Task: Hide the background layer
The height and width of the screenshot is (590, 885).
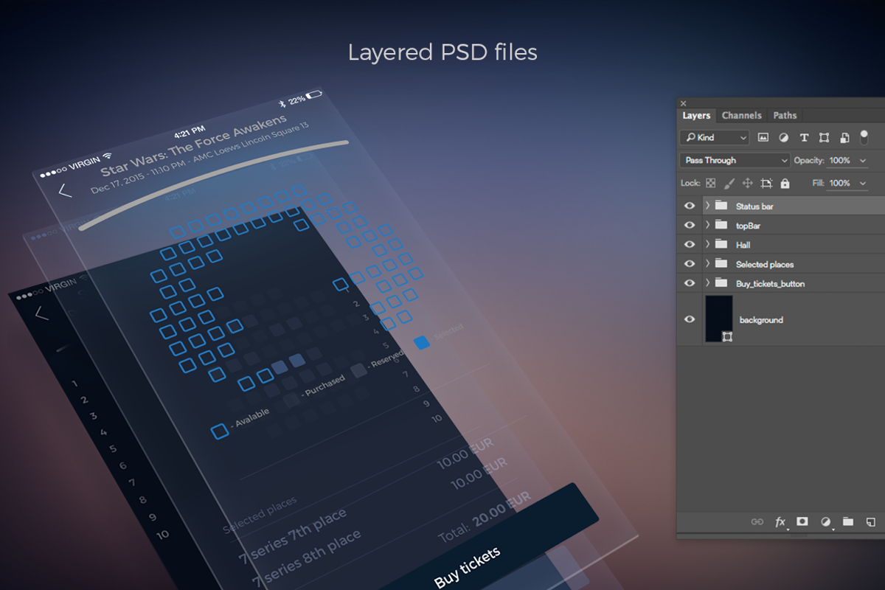Action: point(690,319)
